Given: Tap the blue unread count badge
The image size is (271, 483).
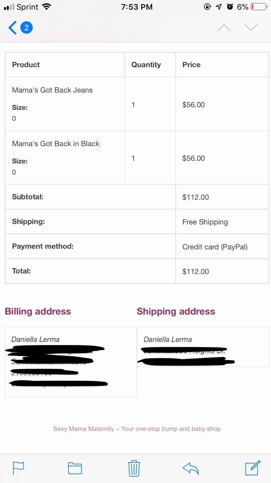Looking at the screenshot, I should click(26, 28).
